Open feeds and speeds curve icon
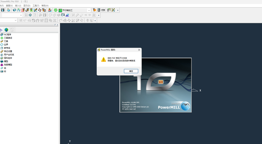The width and height of the screenshot is (262, 144). click(x=19, y=10)
